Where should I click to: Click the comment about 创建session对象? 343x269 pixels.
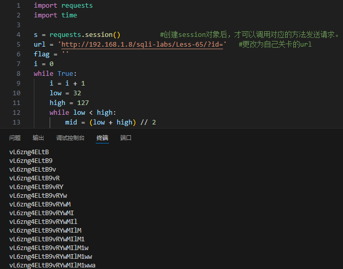coord(249,35)
